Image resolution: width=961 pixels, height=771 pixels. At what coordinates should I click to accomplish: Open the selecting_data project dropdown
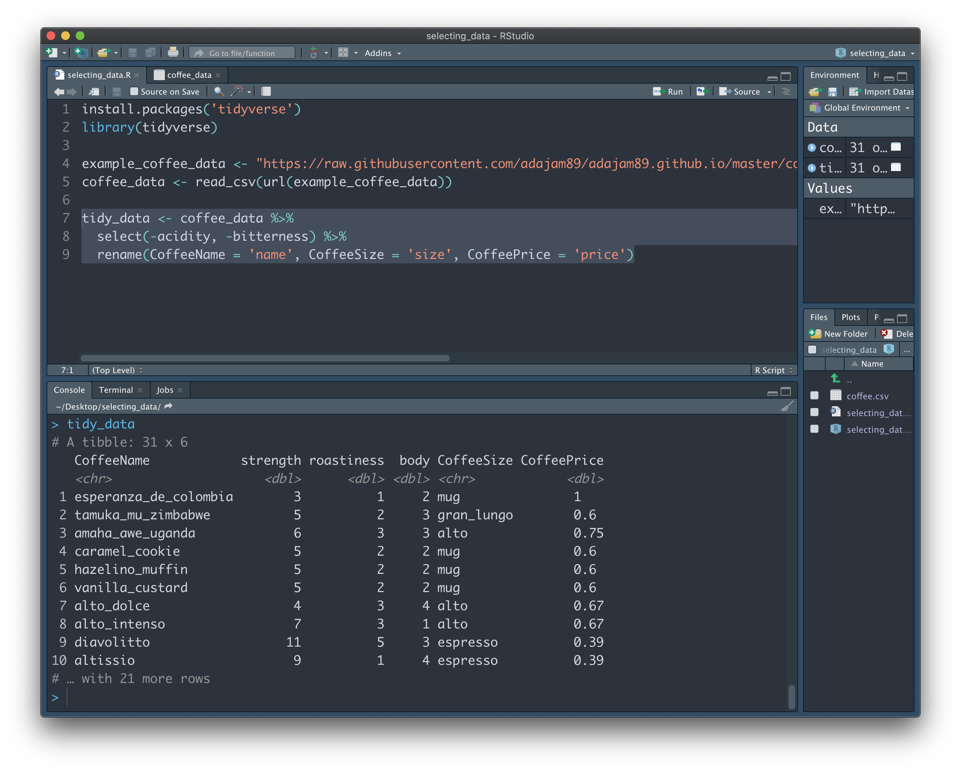[874, 53]
